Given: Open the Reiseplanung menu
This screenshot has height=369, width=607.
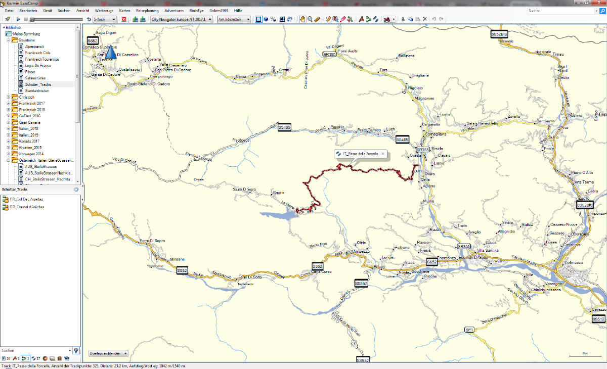Looking at the screenshot, I should coord(147,11).
